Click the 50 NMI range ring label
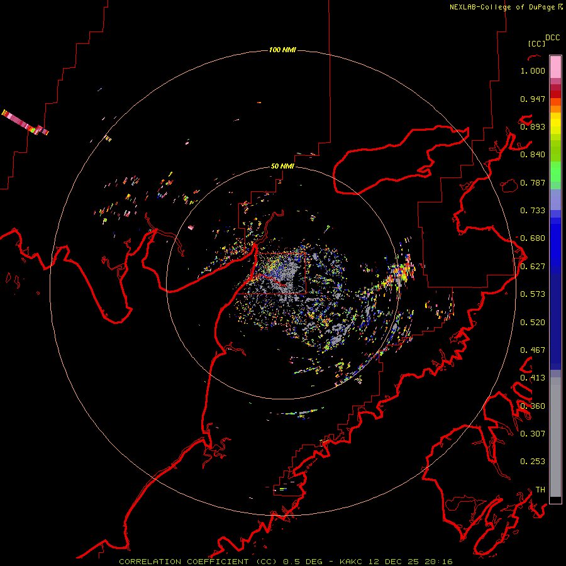This screenshot has height=566, width=566. [x=282, y=166]
